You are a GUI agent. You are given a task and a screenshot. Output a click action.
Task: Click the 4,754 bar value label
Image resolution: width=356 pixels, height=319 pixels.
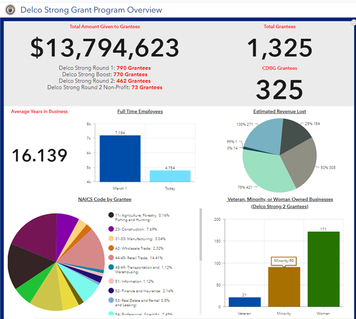170,168
